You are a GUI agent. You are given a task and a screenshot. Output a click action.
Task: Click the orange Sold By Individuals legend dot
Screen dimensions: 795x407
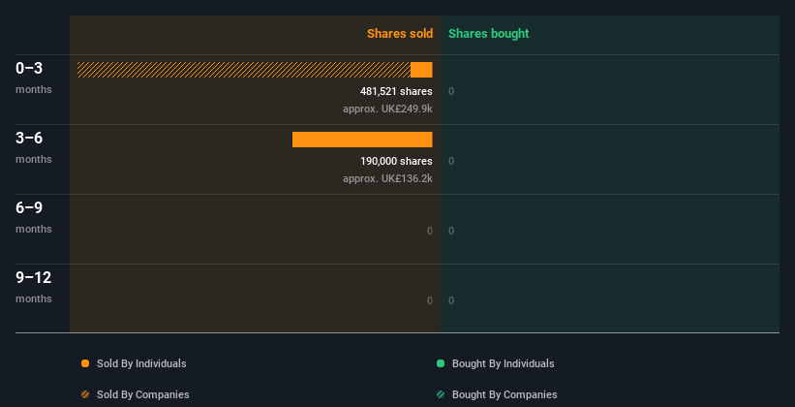[85, 363]
